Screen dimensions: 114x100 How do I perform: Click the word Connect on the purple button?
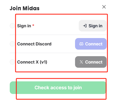(94, 44)
